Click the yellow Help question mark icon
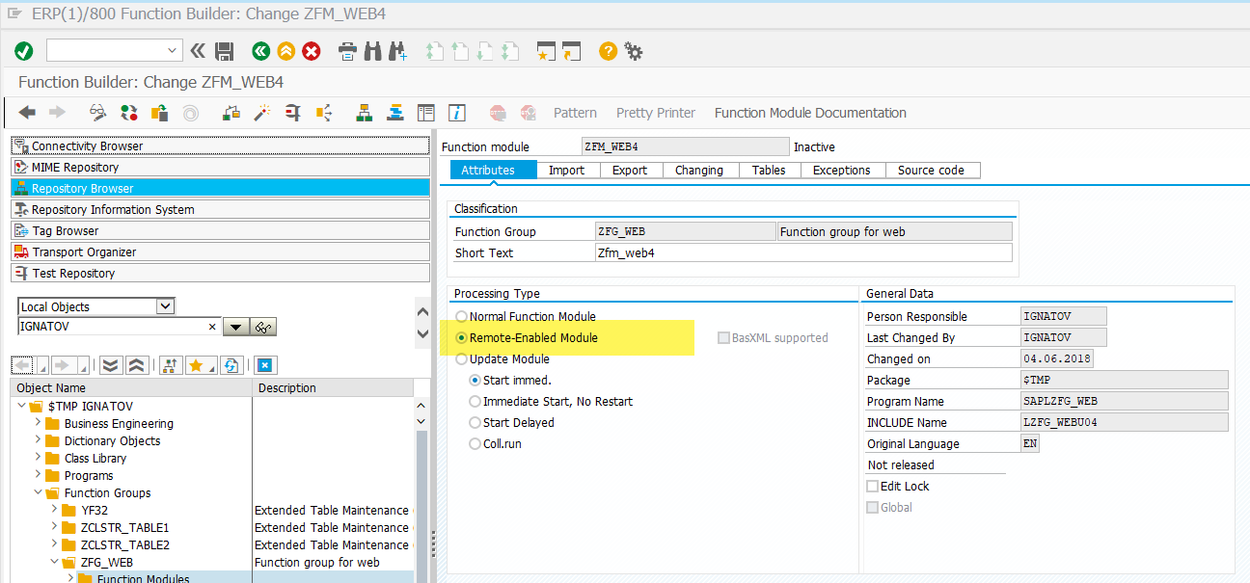 coord(608,51)
